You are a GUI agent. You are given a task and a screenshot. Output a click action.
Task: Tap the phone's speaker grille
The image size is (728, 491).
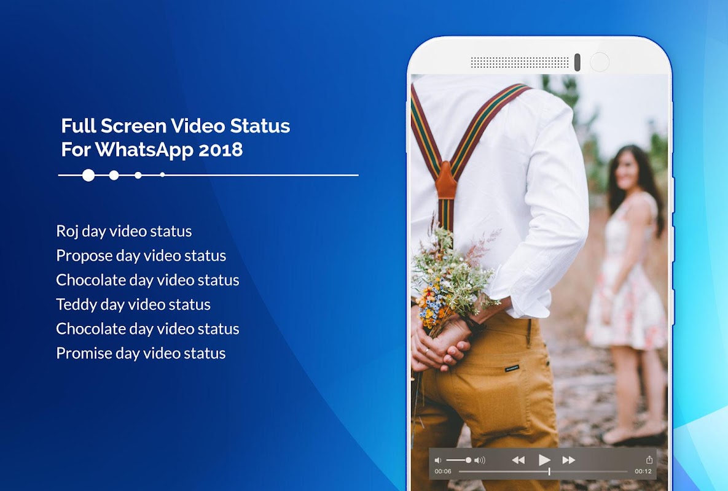point(520,62)
